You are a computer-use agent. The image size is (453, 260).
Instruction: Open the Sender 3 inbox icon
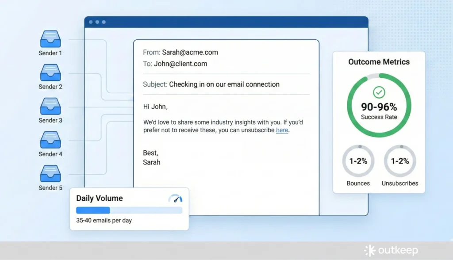click(x=50, y=107)
